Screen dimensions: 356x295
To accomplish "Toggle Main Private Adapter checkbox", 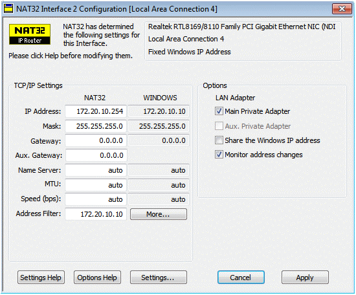I will pyautogui.click(x=219, y=111).
